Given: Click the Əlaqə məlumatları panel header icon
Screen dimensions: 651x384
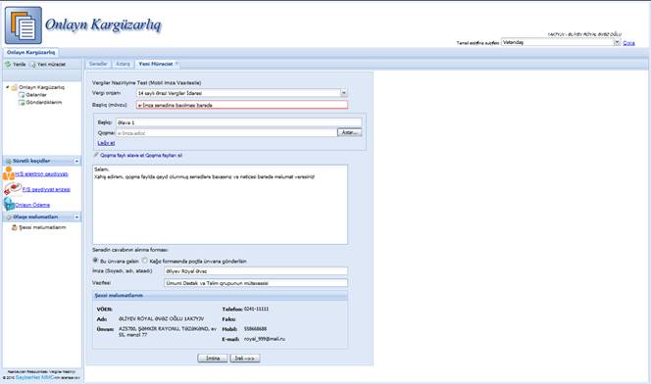Looking at the screenshot, I should click(8, 217).
